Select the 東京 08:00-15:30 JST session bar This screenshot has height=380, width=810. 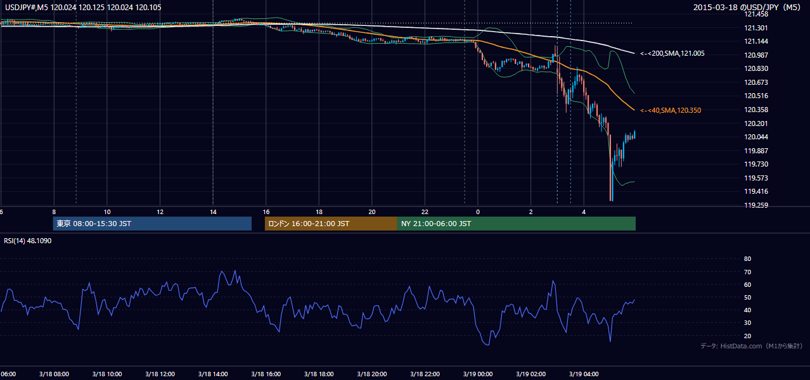(152, 224)
